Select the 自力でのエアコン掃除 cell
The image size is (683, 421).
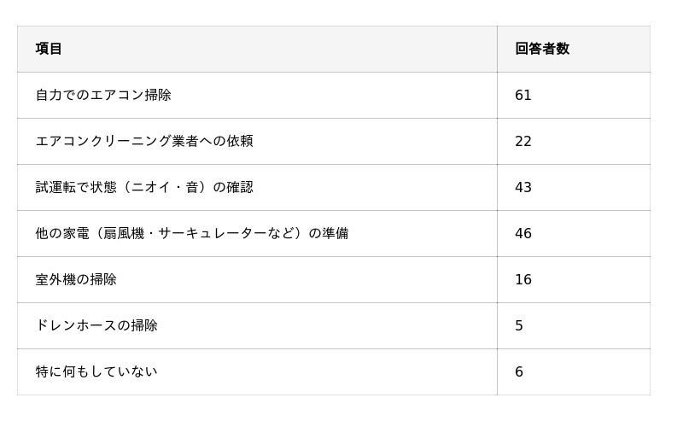pos(103,95)
